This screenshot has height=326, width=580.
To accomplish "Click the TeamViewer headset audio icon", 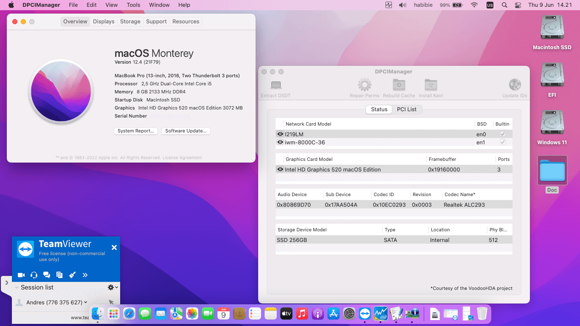I will (34, 275).
